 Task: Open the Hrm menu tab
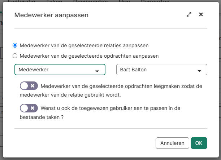pos(124,1)
